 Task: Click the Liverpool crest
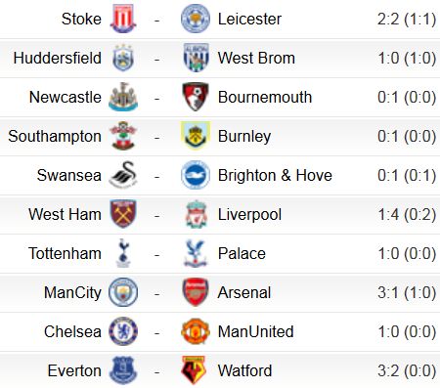point(196,214)
